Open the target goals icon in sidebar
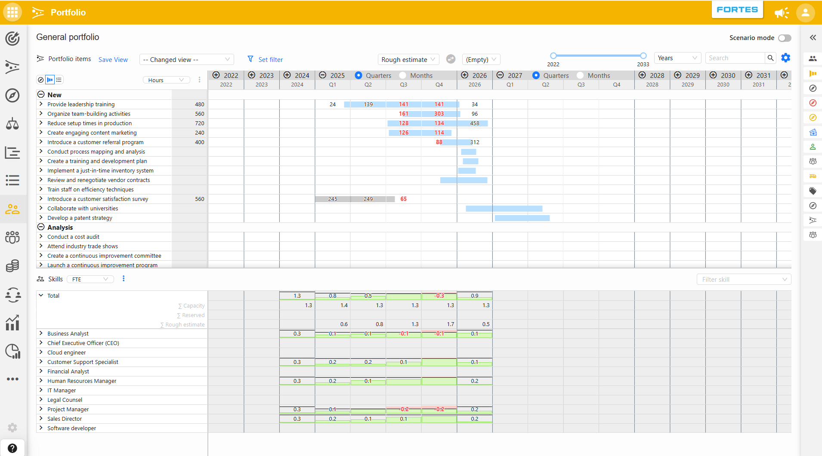The image size is (822, 456). click(x=12, y=39)
